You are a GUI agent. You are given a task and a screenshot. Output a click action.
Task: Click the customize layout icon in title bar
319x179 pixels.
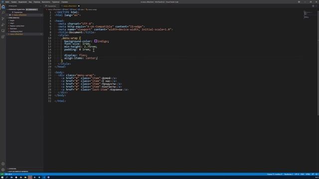coord(299,2)
